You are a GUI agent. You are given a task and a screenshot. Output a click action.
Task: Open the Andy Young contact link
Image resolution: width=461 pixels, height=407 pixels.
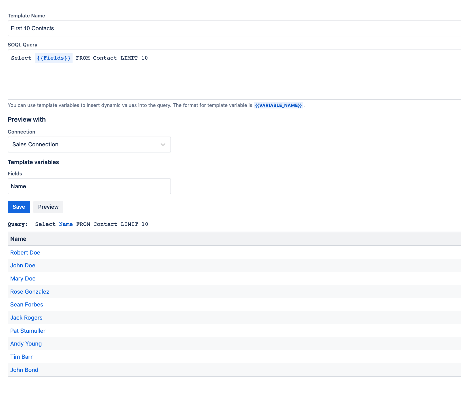coord(26,344)
